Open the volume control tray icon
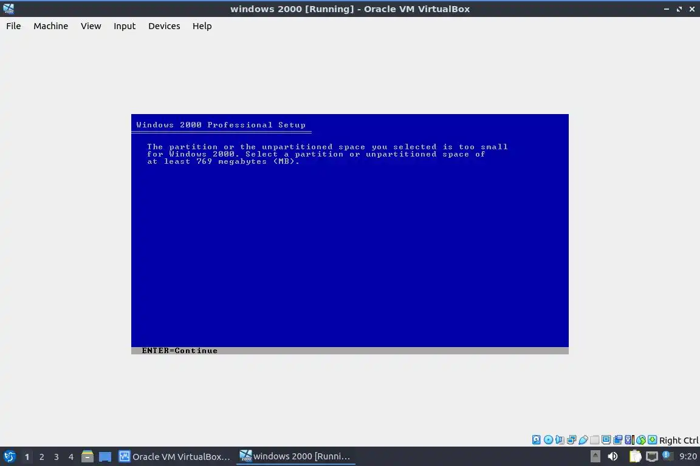This screenshot has width=700, height=466. coord(613,456)
